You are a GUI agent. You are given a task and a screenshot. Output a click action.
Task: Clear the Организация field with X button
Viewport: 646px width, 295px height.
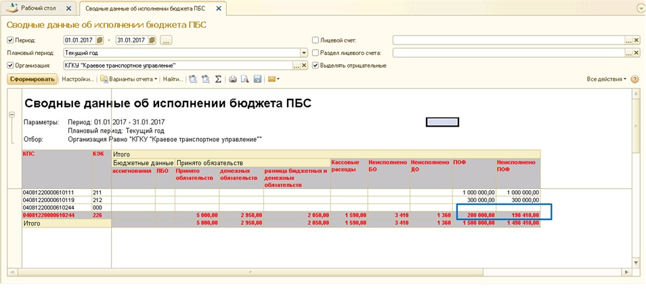(x=305, y=66)
